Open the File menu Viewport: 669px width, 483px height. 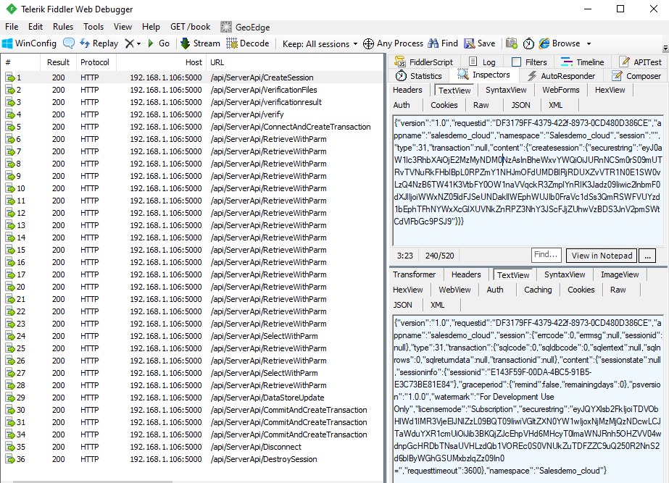coord(12,27)
